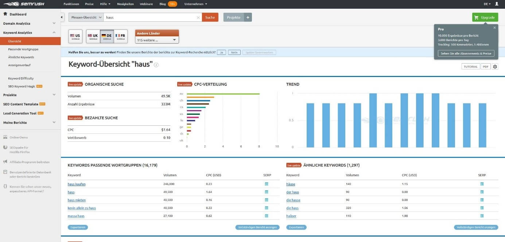Collapse the sidebar with arrow button
The image size is (505, 242).
[62, 17]
